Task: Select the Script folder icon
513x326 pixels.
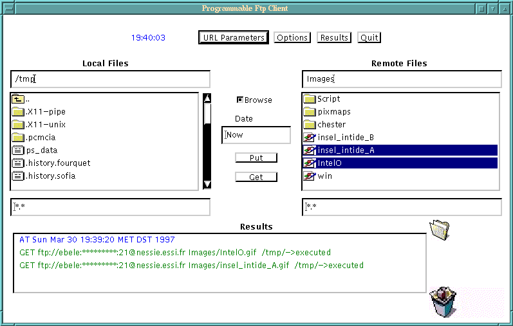Action: (309, 99)
